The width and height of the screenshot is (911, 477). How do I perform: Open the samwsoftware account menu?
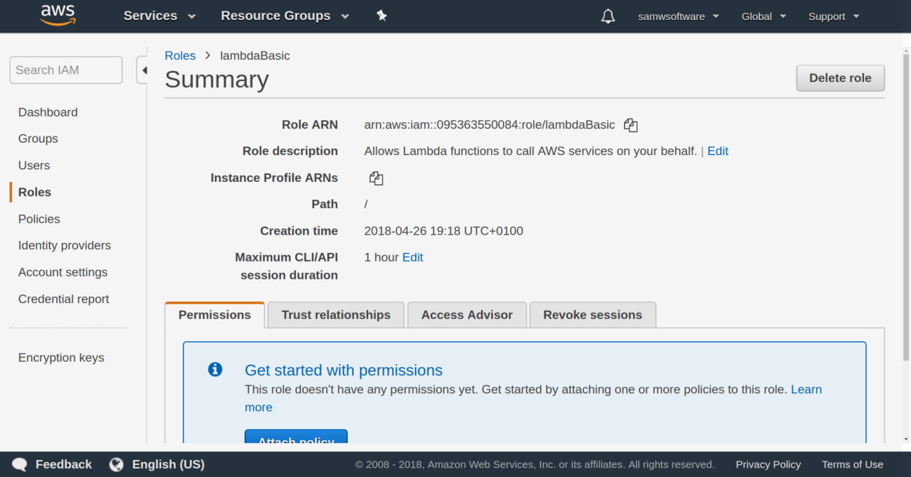click(x=678, y=16)
